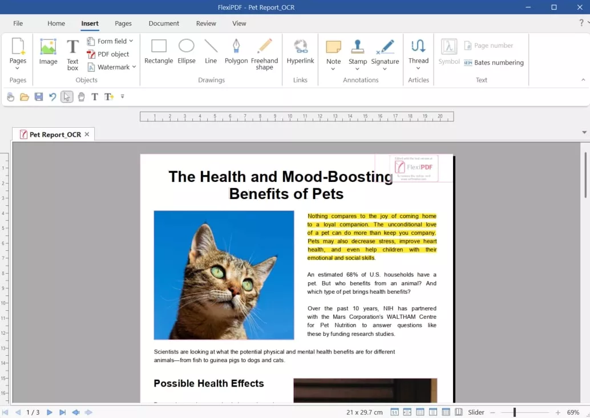Zoom out with the minus button
Viewport: 590px width, 418px height.
(492, 412)
